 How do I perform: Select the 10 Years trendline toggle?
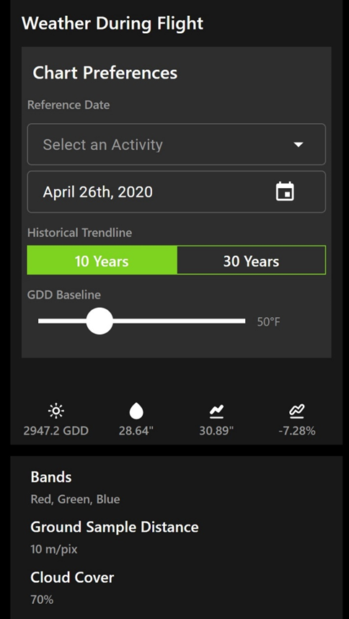coord(102,260)
